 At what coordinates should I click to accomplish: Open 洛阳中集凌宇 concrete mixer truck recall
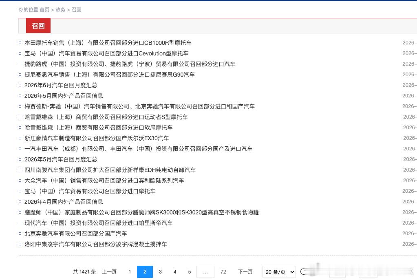pos(96,244)
